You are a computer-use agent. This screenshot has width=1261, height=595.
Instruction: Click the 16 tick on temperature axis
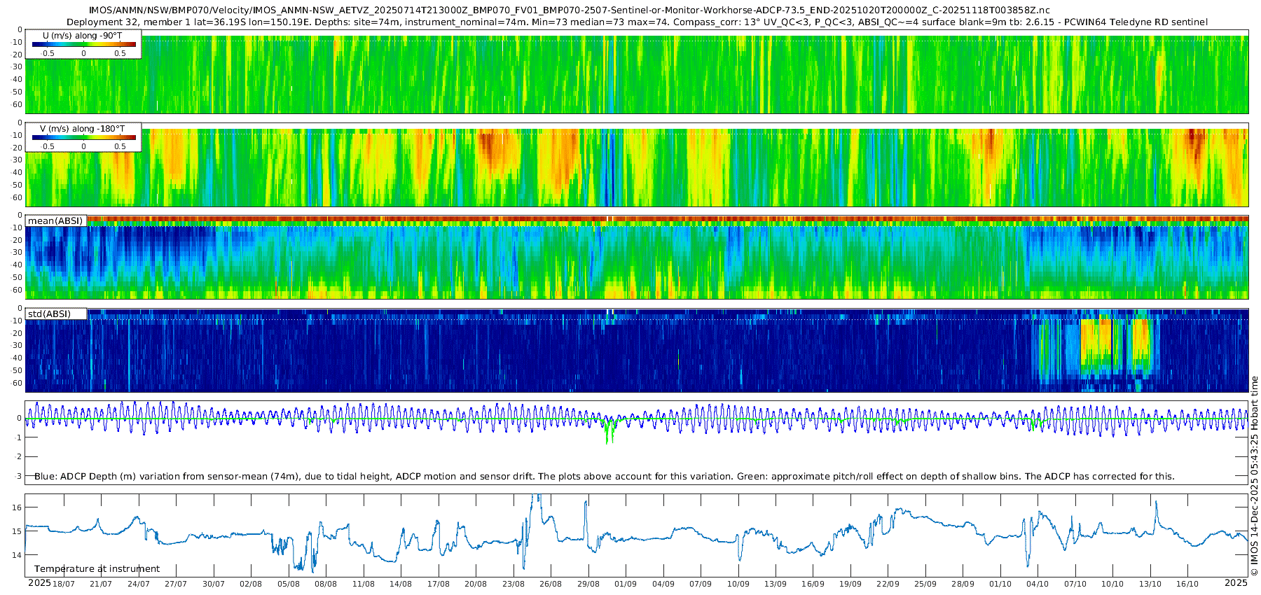(18, 507)
